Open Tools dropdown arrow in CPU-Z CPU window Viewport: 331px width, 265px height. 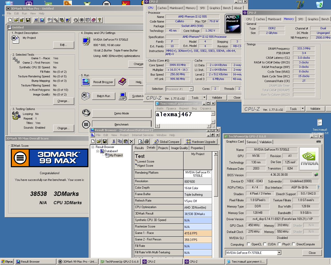[204, 98]
